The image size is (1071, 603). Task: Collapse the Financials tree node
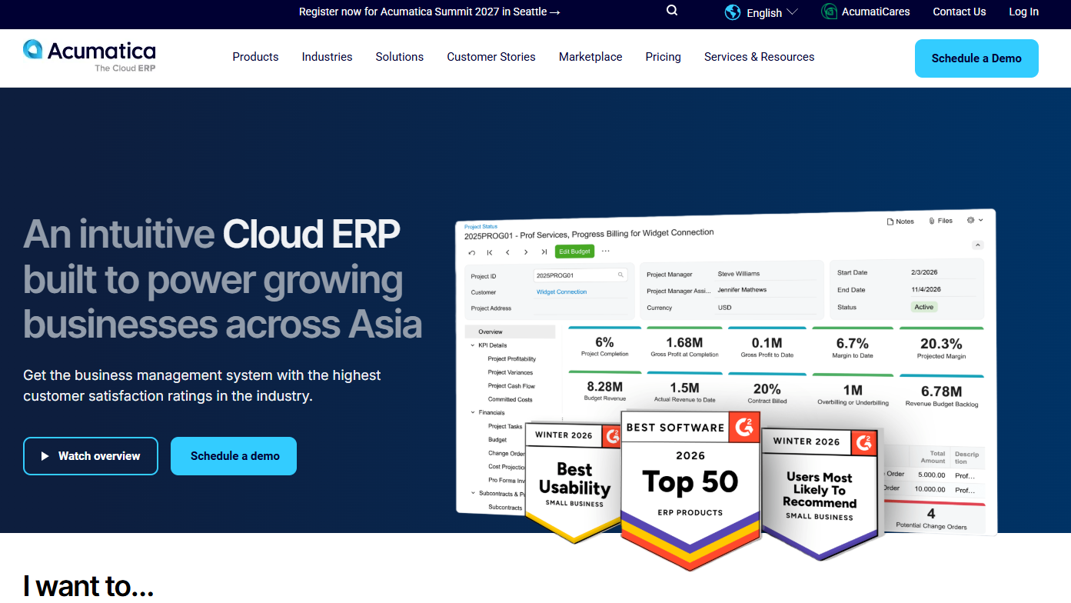click(473, 413)
